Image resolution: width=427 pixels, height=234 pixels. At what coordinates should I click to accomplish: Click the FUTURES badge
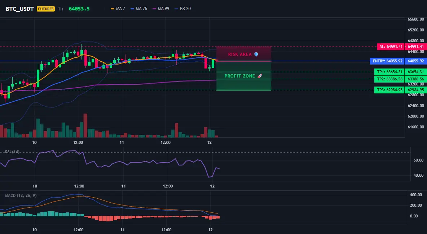[x=46, y=9]
